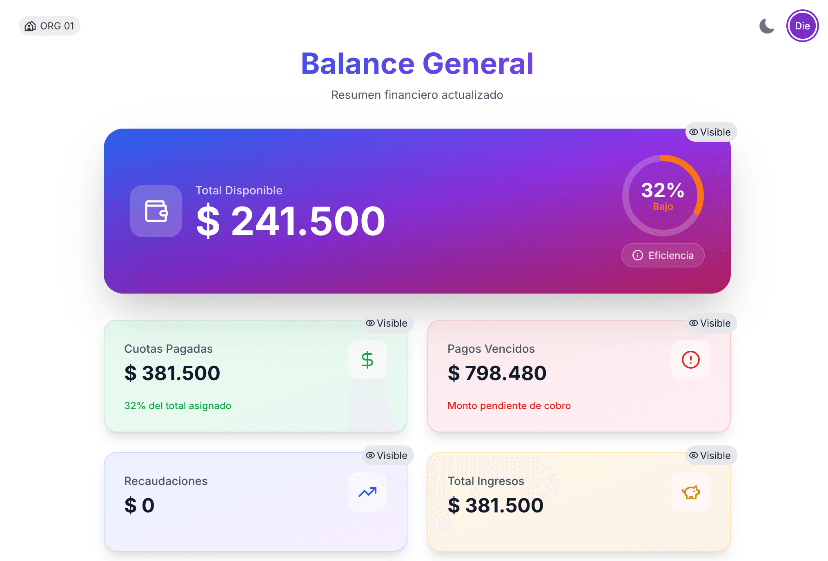Click the eye icon on the Total Disponible card
Viewport: 828px width, 561px height.
coord(693,132)
